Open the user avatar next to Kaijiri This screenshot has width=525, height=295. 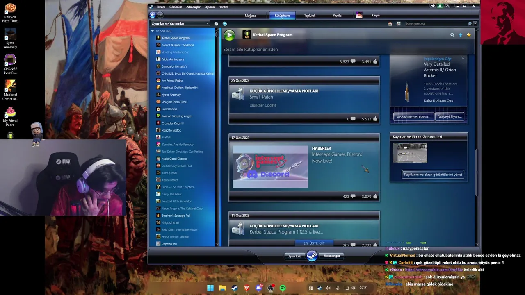[x=359, y=15]
